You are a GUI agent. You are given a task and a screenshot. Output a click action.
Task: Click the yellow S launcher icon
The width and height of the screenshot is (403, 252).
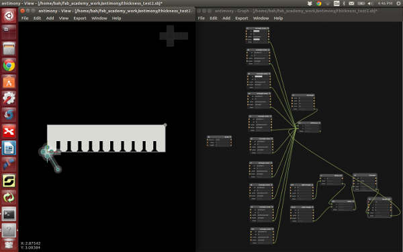pyautogui.click(x=9, y=181)
